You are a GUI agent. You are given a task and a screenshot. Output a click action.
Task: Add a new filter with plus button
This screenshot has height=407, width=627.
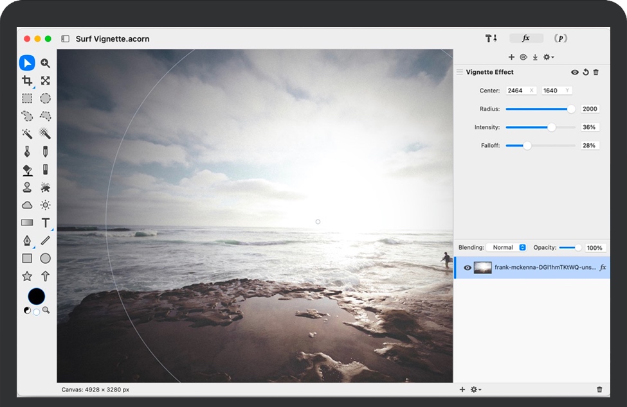(x=511, y=57)
